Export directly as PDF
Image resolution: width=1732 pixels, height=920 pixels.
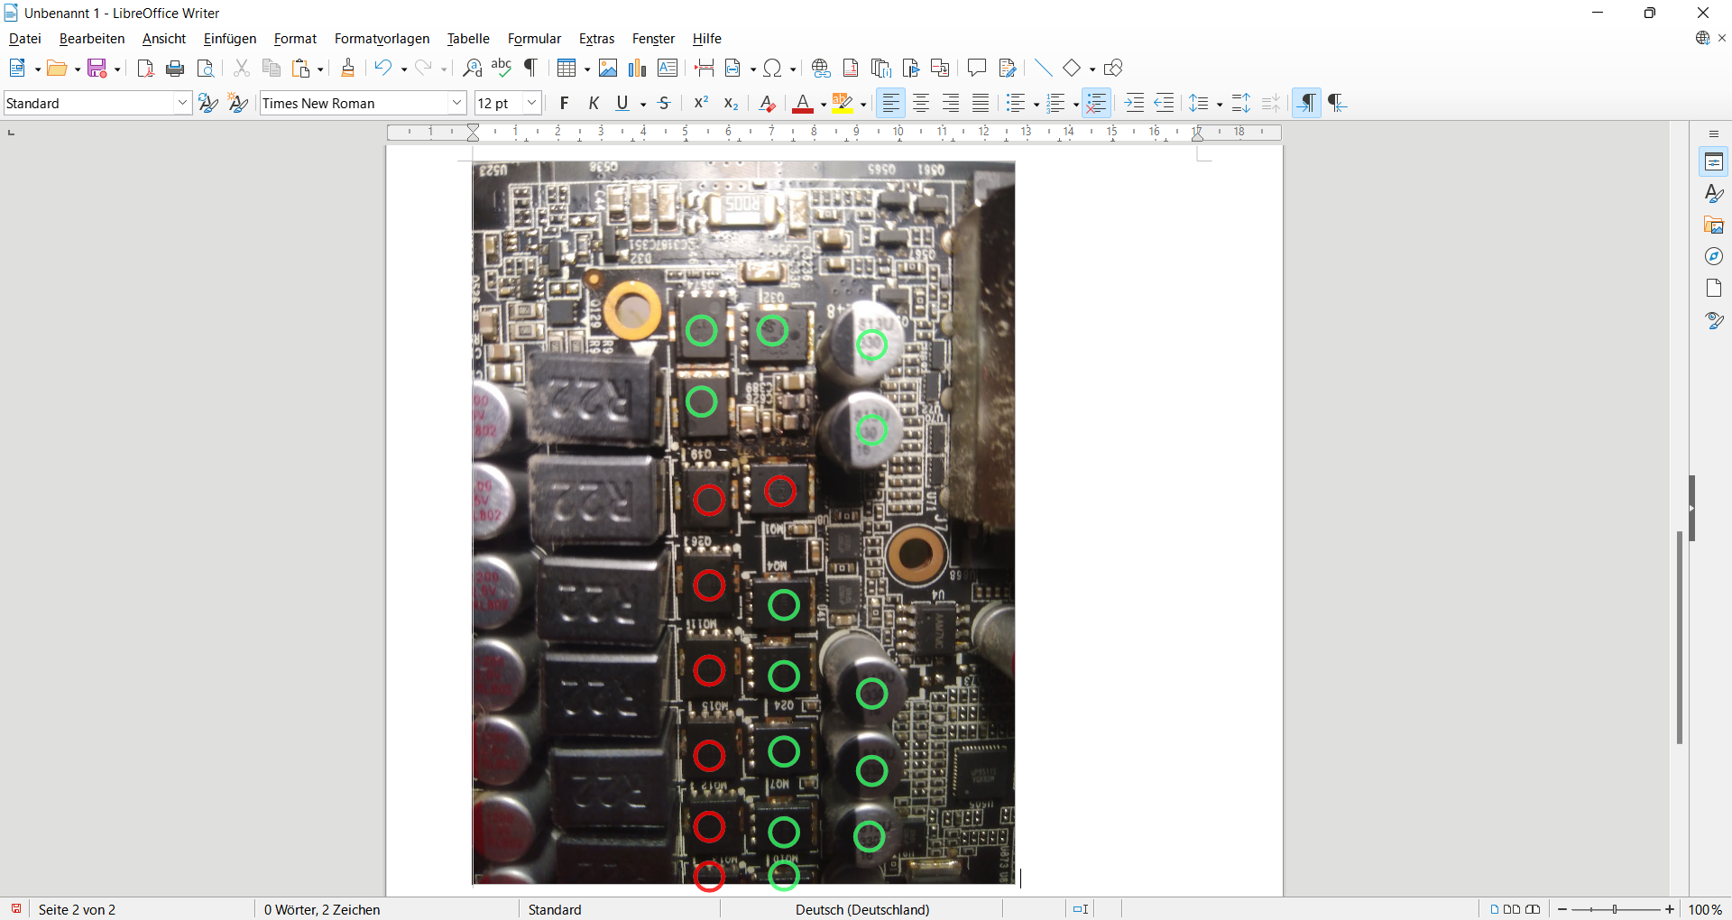145,68
